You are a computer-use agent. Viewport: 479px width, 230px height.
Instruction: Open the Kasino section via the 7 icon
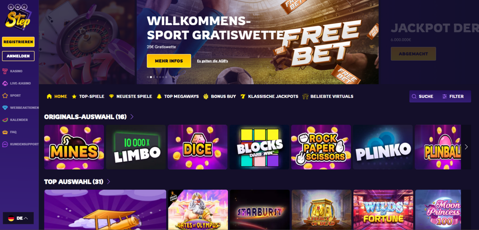pos(5,71)
